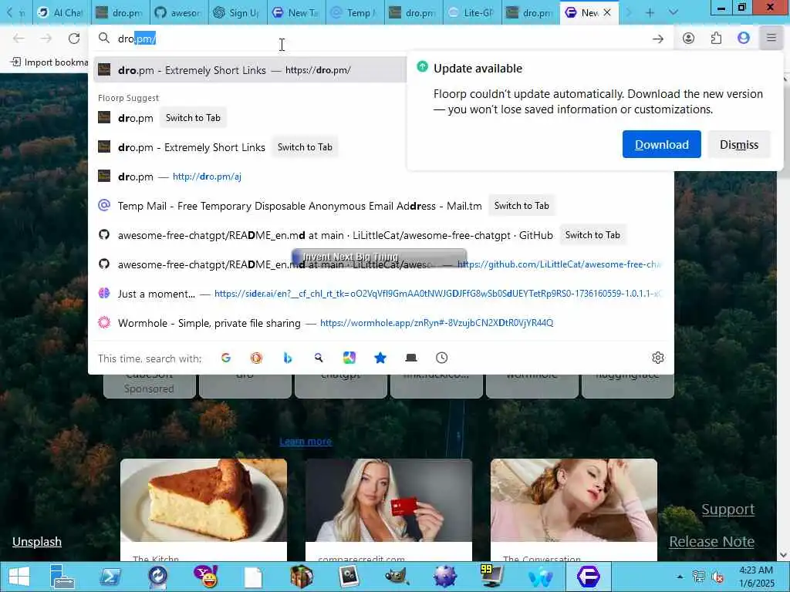Image resolution: width=790 pixels, height=592 pixels.
Task: Search with Bing one-off engine icon
Action: tap(288, 358)
